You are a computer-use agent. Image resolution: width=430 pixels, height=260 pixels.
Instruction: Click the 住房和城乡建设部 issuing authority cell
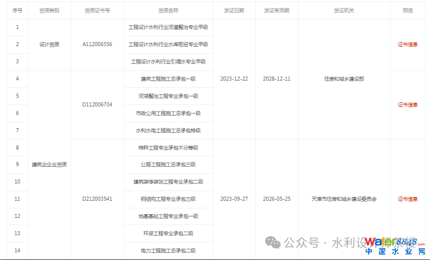344,79
